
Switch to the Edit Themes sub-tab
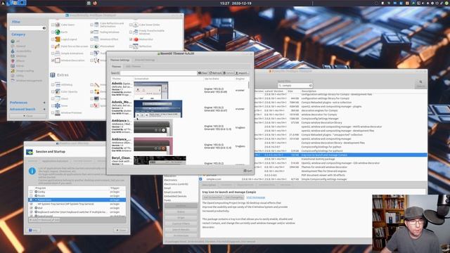[133, 66]
